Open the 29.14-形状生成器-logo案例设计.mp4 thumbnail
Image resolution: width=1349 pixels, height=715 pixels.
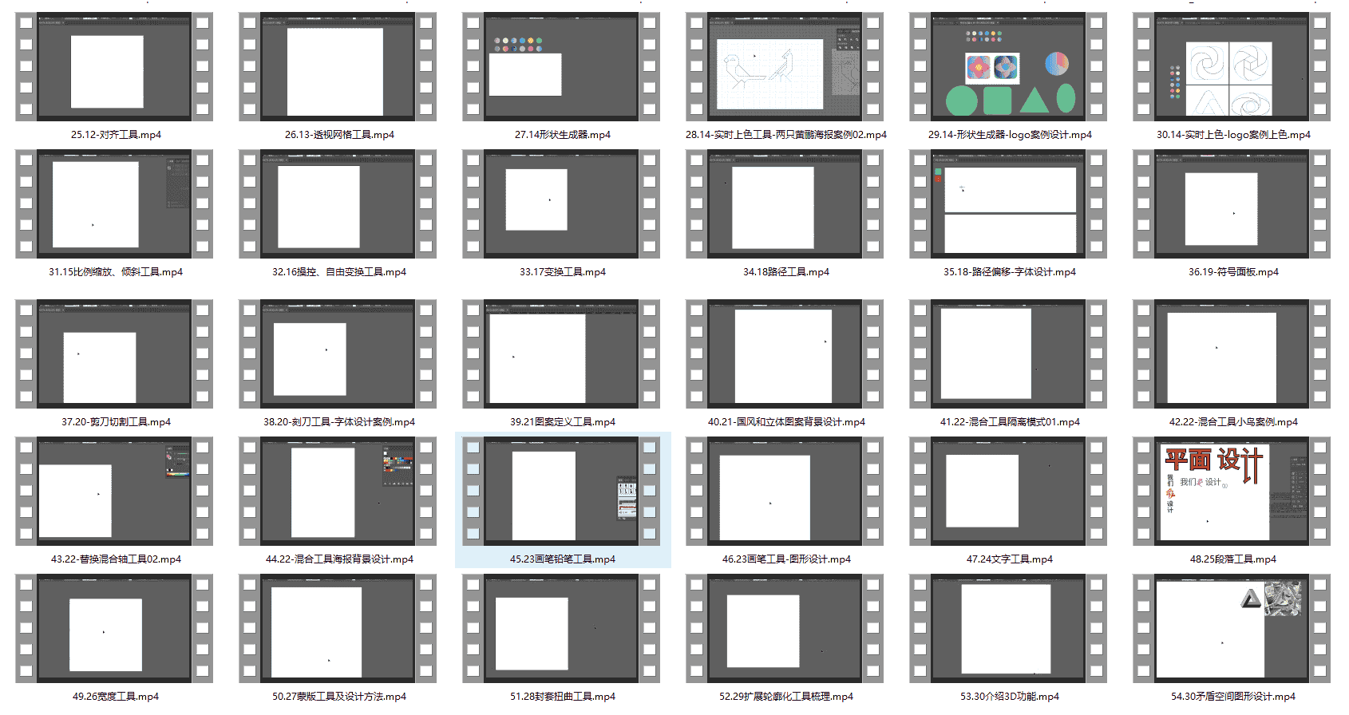coord(1008,67)
